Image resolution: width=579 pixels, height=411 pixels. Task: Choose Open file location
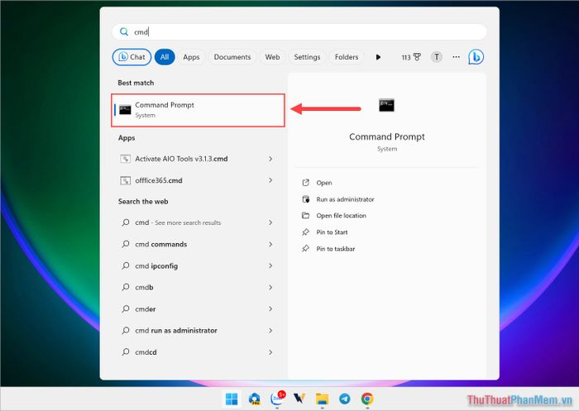click(341, 216)
